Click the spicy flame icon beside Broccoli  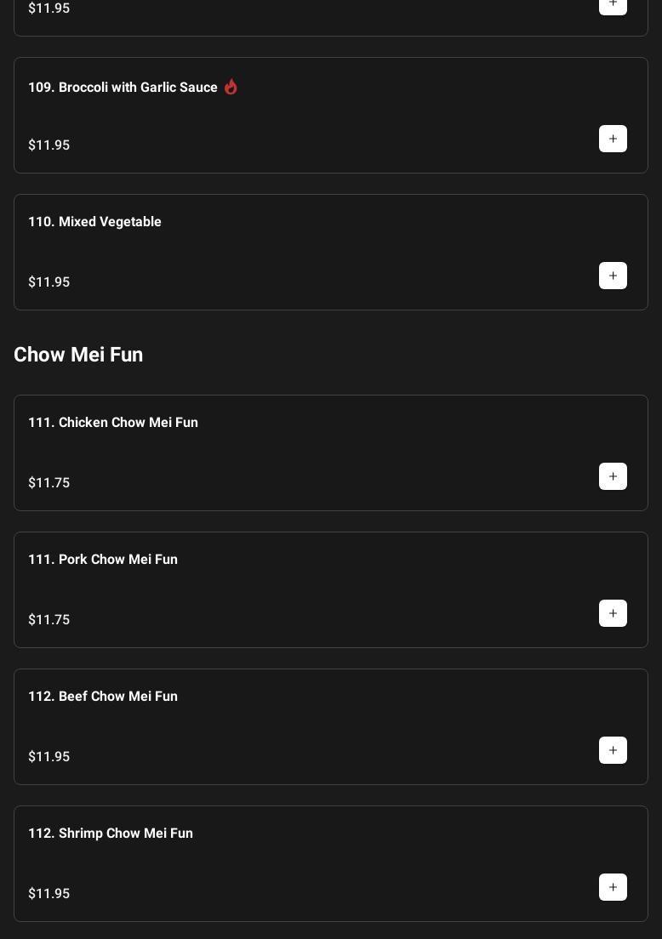231,87
